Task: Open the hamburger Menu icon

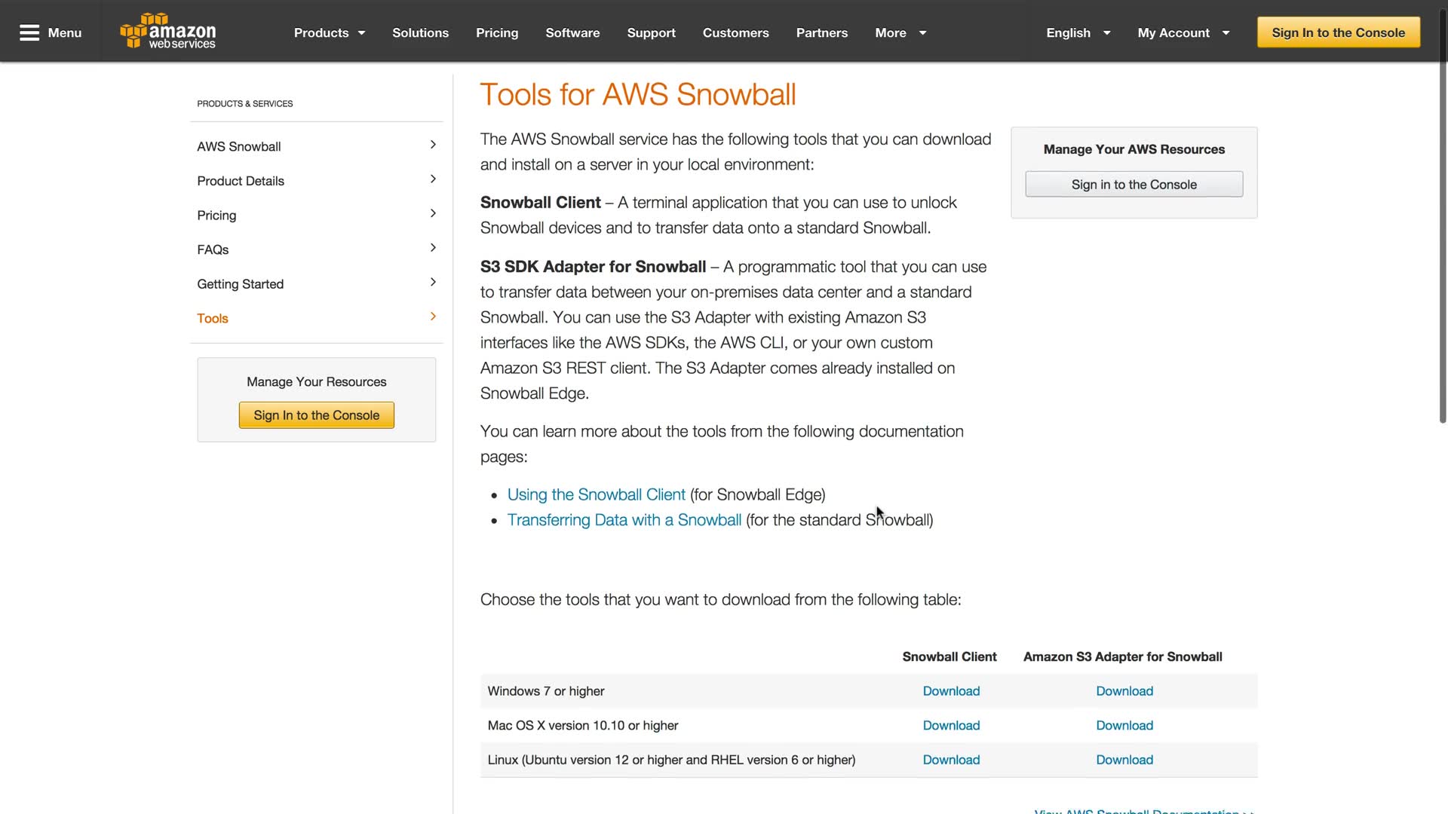Action: (x=29, y=32)
